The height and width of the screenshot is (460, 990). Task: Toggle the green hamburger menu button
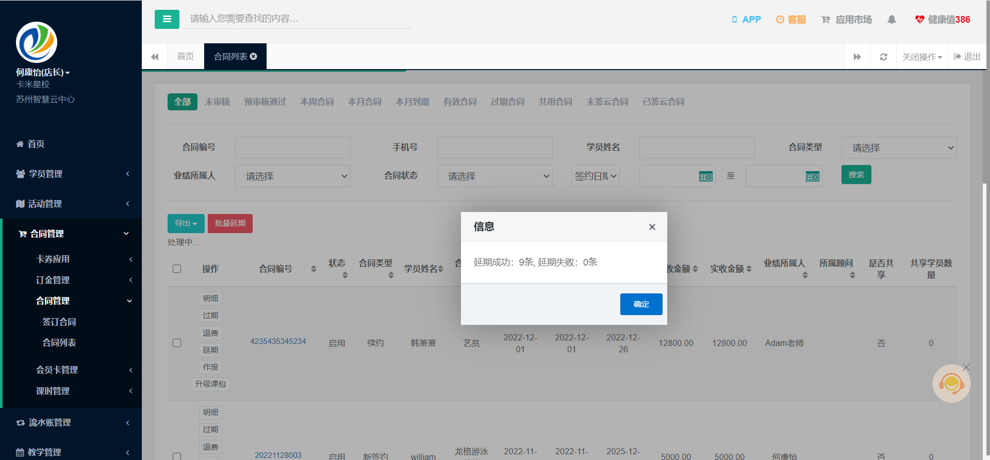(x=167, y=19)
